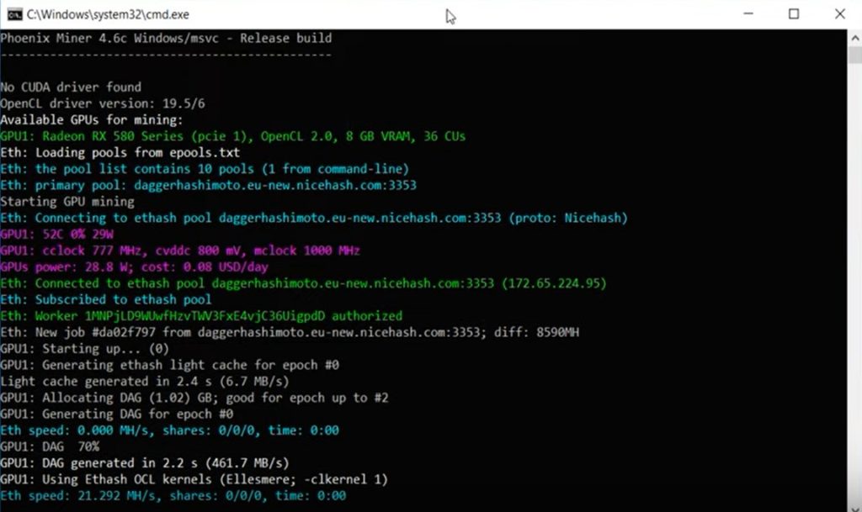Click the 'GPUs power: 28.8 W' line

(x=134, y=267)
